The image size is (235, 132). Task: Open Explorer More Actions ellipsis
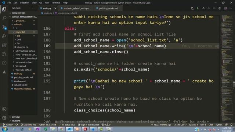pyautogui.click(x=33, y=8)
